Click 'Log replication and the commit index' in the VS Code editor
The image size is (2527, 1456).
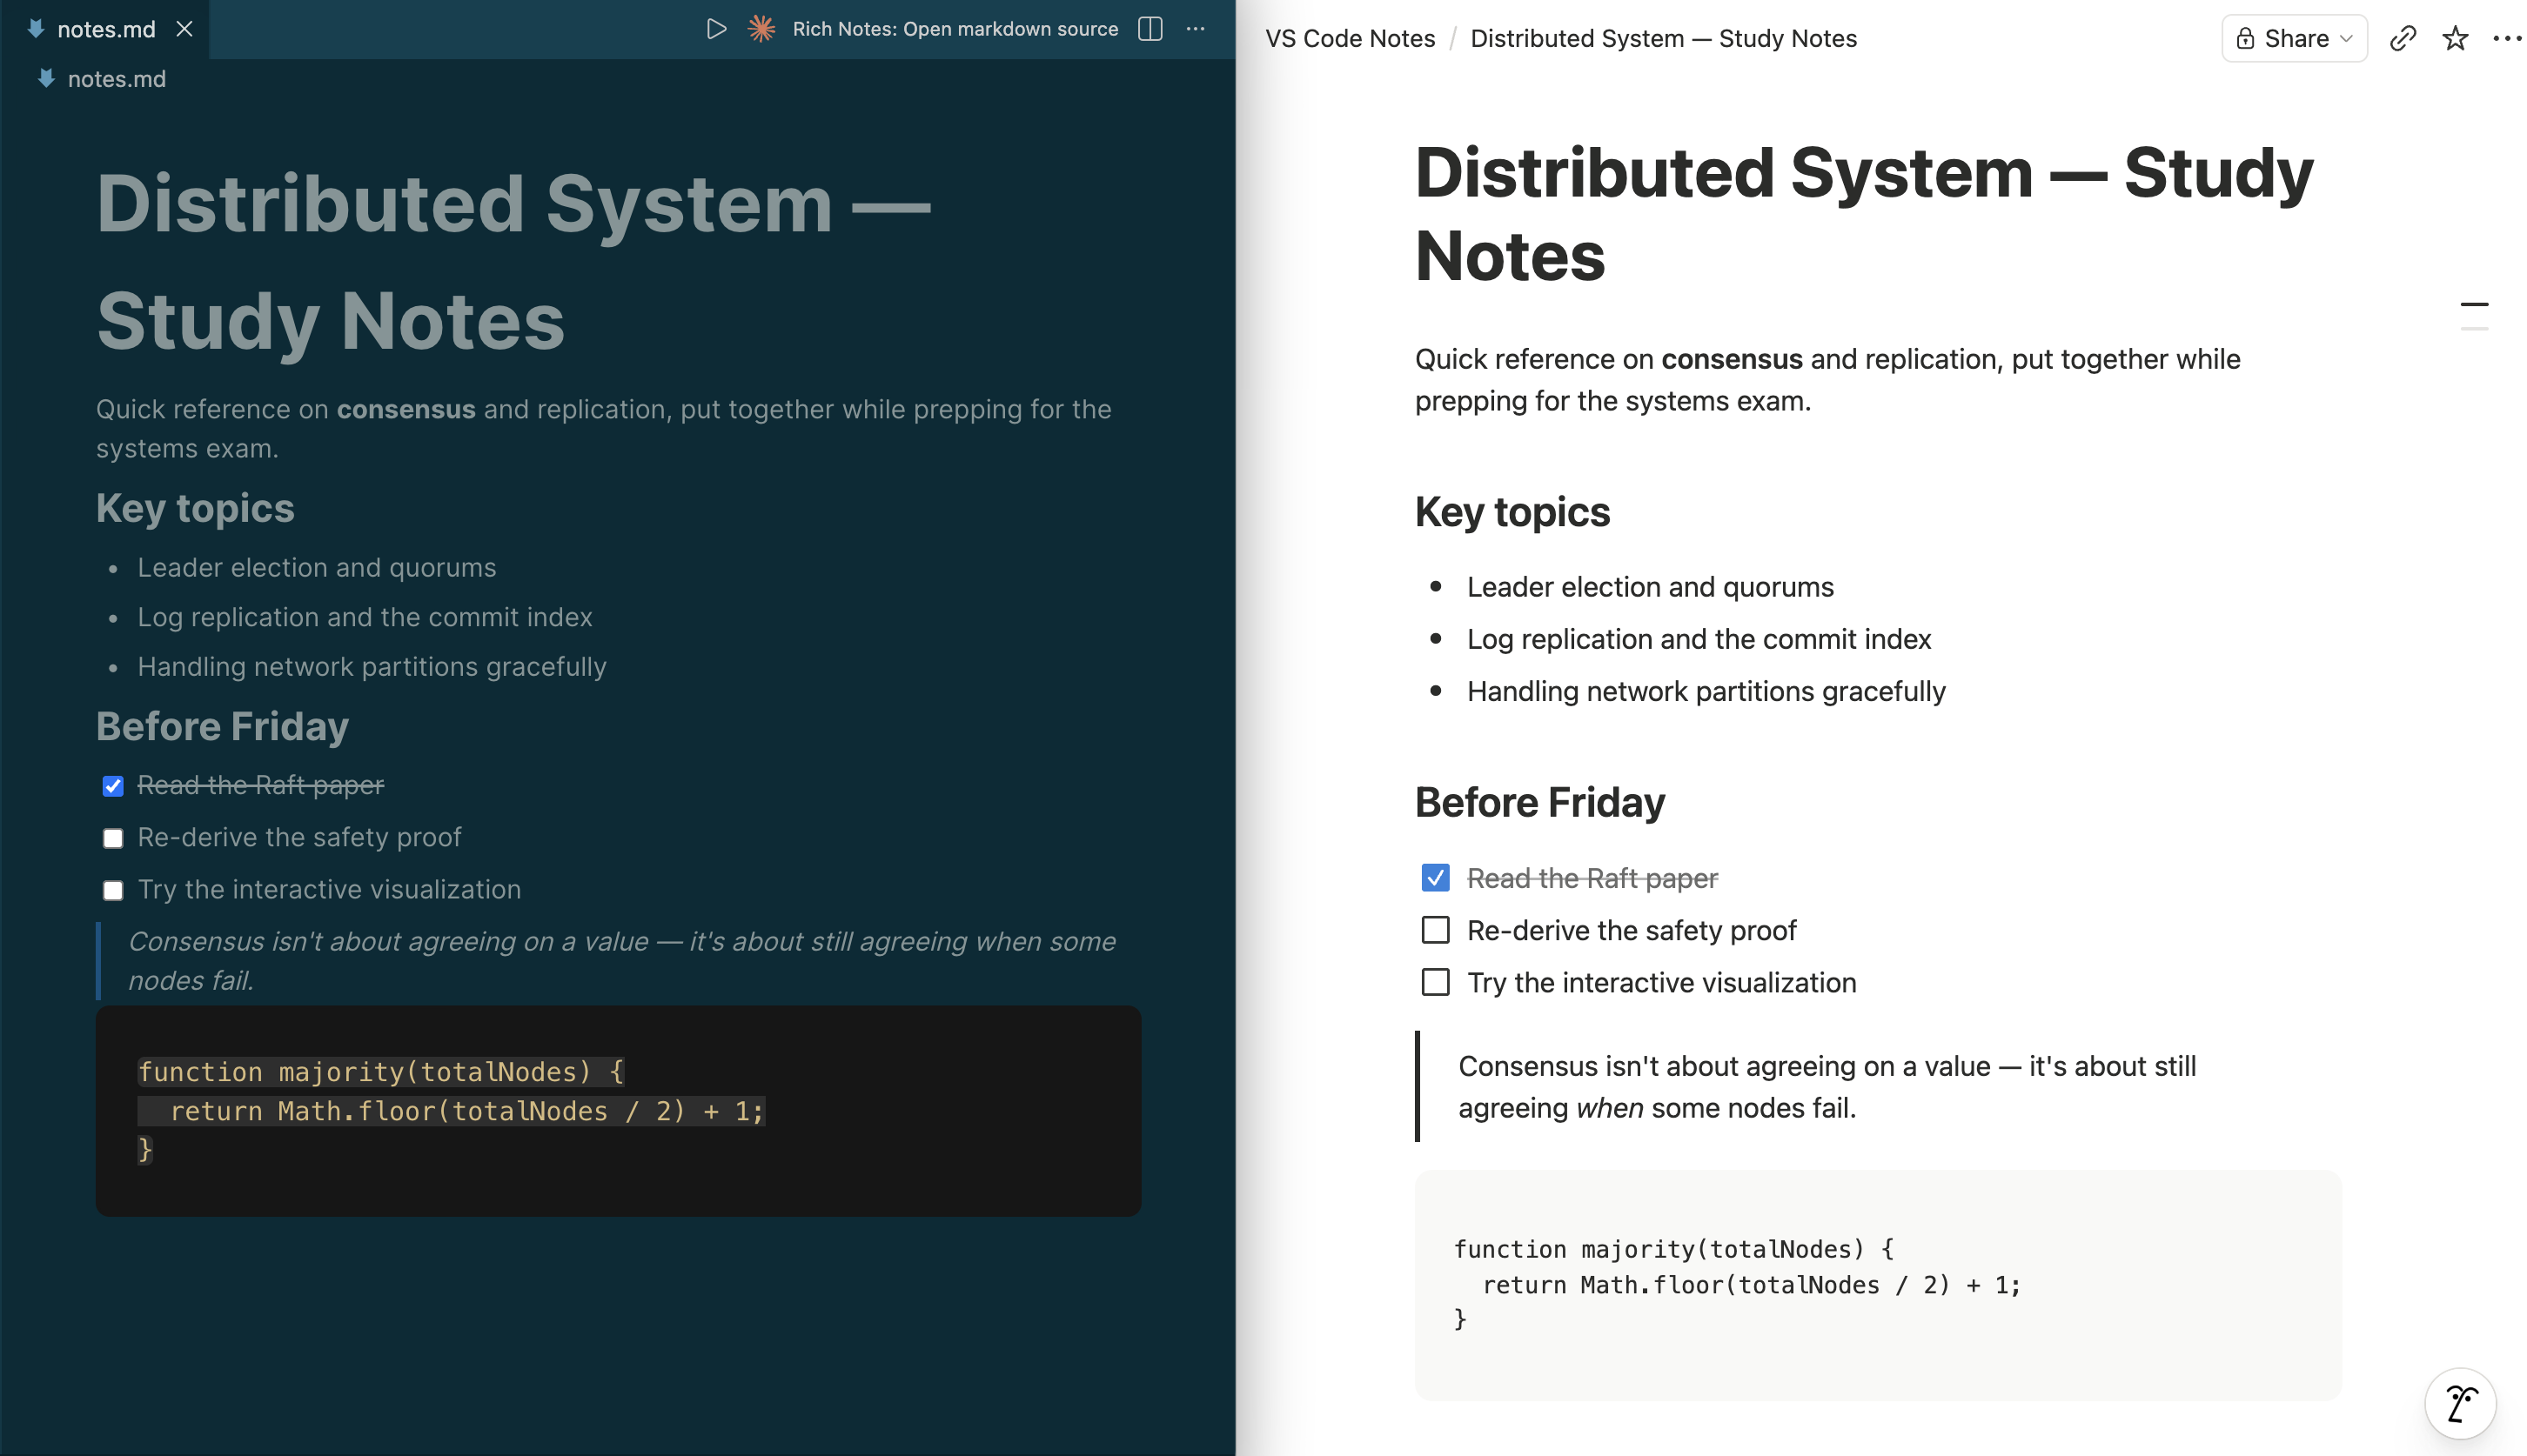[364, 617]
